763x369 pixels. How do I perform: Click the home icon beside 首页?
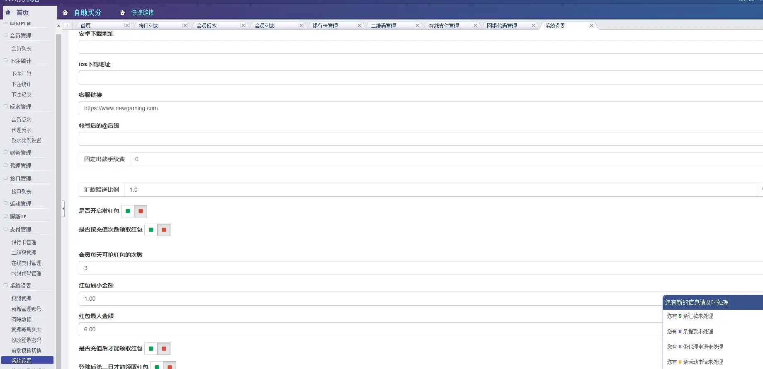coord(8,12)
